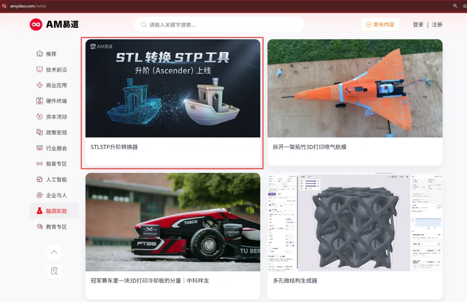Click the back-to-top arrow button

coord(54,252)
